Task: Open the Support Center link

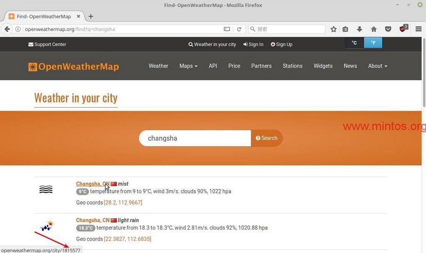Action: click(47, 45)
